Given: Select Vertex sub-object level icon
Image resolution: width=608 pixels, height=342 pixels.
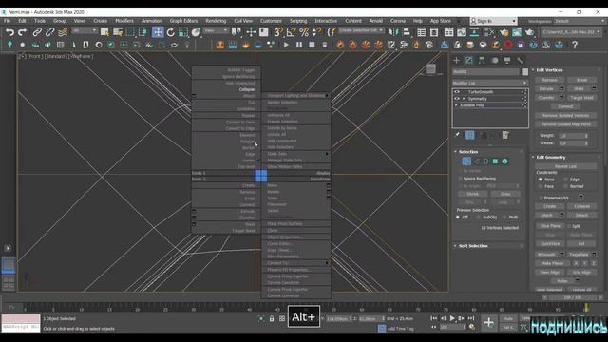Looking at the screenshot, I should pyautogui.click(x=466, y=161).
